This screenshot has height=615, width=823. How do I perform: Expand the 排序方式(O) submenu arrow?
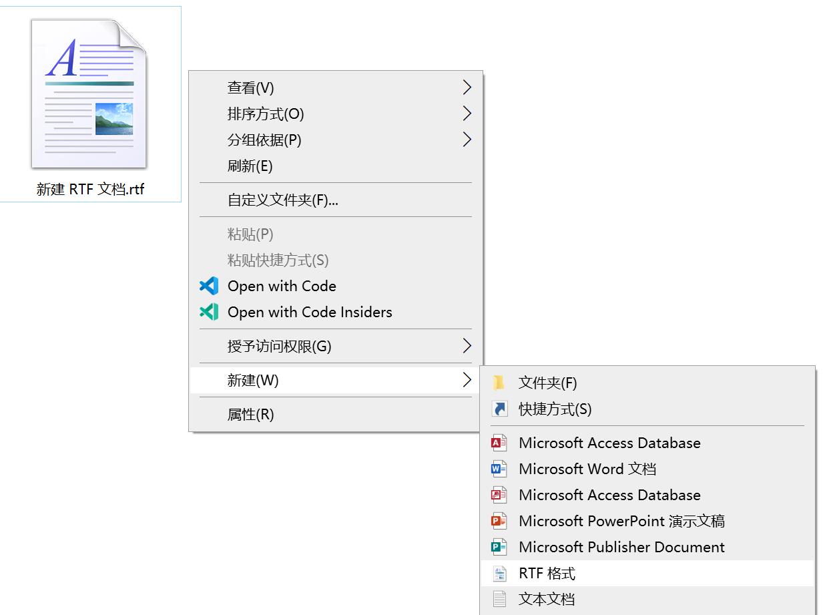click(467, 114)
